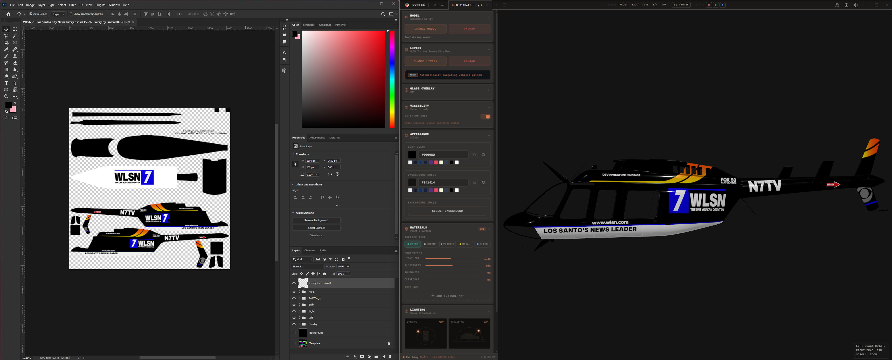Click the Change Livery button

click(426, 61)
